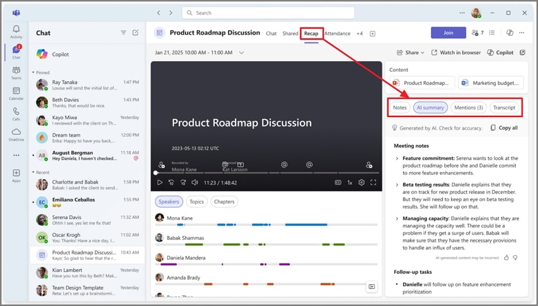This screenshot has width=538, height=306.
Task: Collapse the Recent chats section
Action: (x=41, y=173)
